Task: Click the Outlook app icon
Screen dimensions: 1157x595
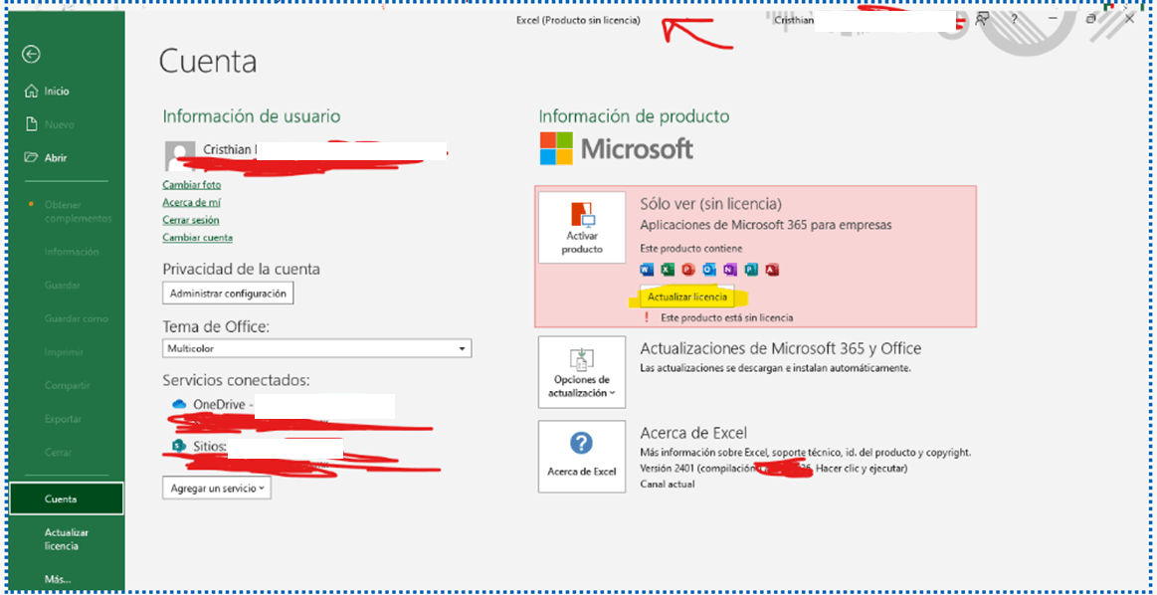Action: coord(710,270)
